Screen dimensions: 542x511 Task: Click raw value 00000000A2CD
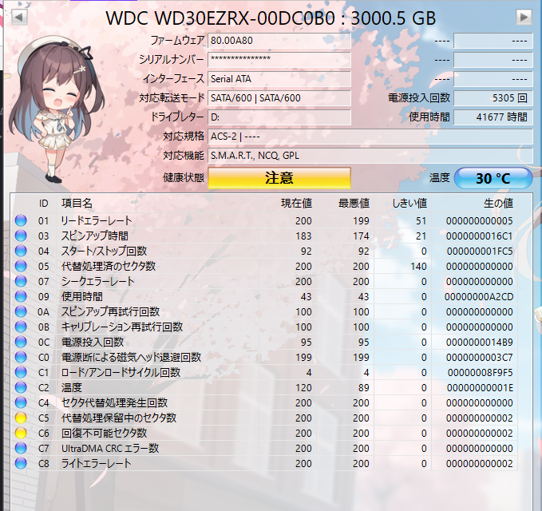click(479, 297)
